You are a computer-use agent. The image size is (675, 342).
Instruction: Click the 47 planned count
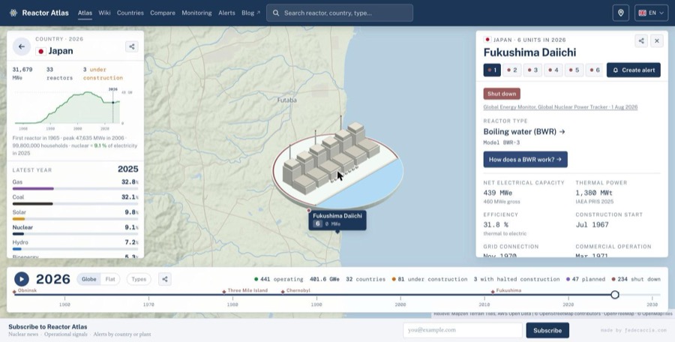(586, 279)
